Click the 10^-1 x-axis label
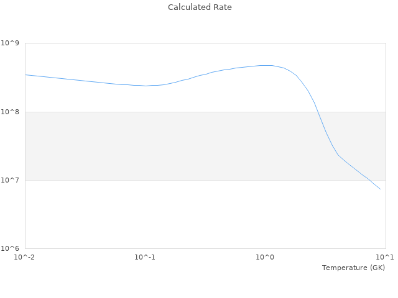This screenshot has height=298, width=398. 145,257
